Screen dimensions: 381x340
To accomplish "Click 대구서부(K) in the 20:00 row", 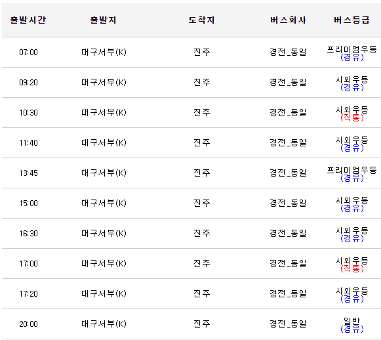I will click(104, 324).
